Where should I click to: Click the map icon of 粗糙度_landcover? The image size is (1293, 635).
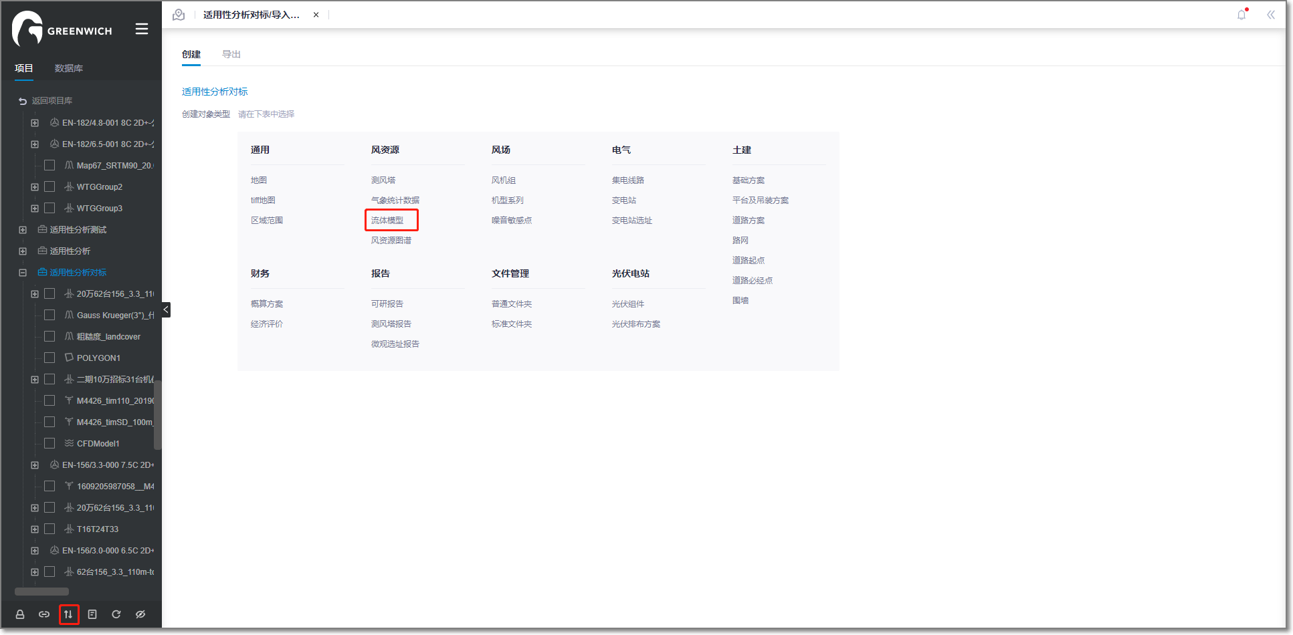69,336
